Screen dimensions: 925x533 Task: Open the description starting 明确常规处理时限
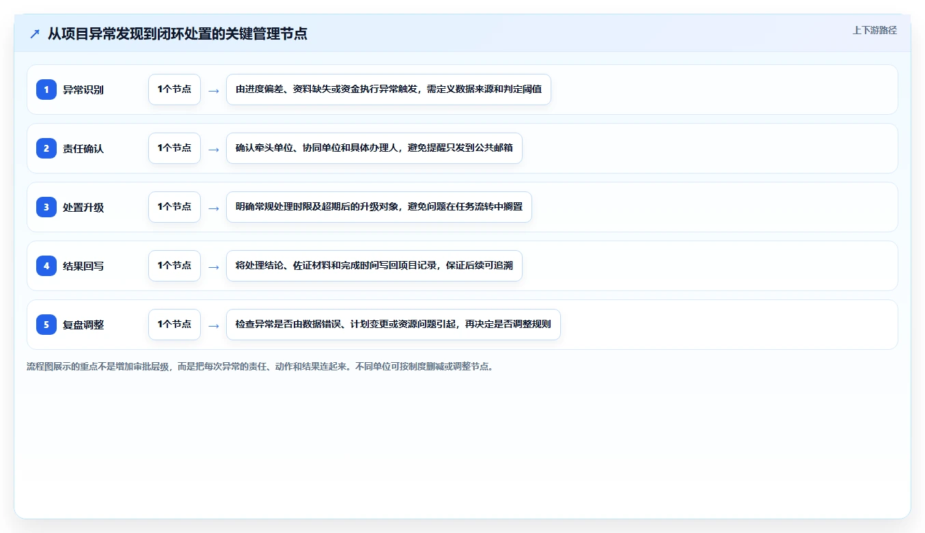tap(379, 207)
